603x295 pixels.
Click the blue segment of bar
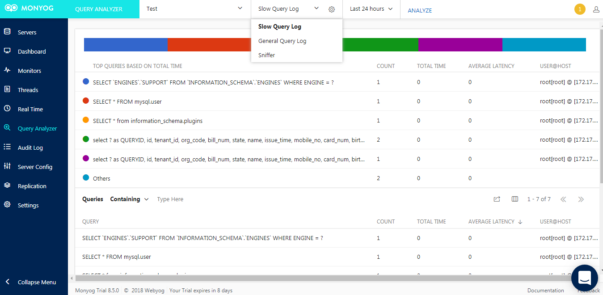126,45
